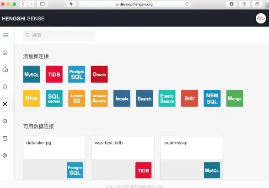The image size is (269, 188).
Task: Select the Amazon S3 tile
Action: point(77,98)
